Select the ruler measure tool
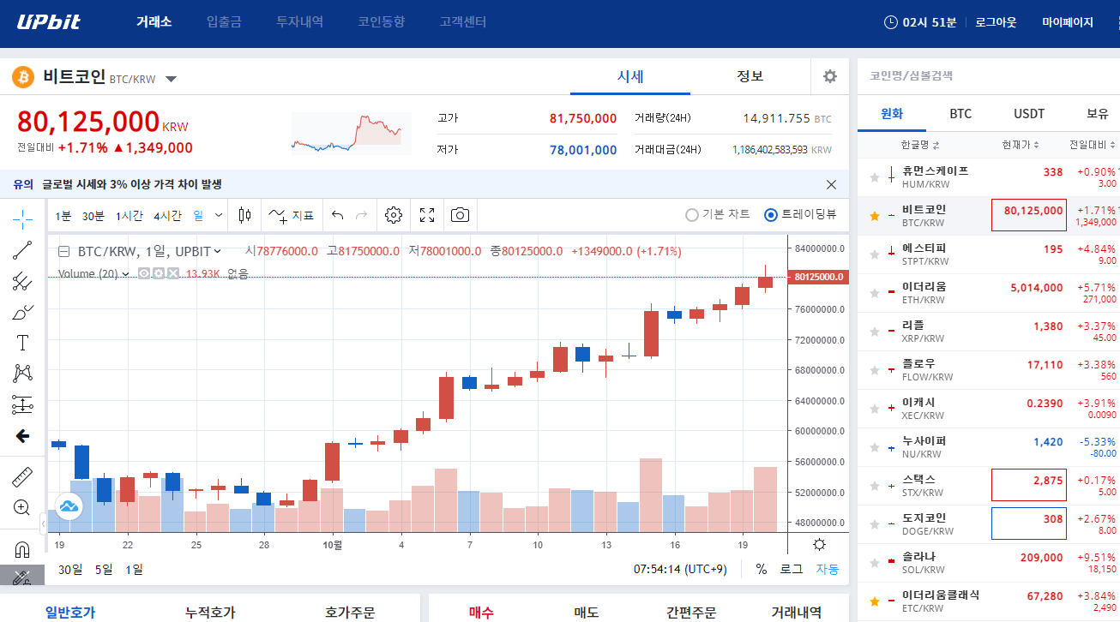 [x=22, y=476]
